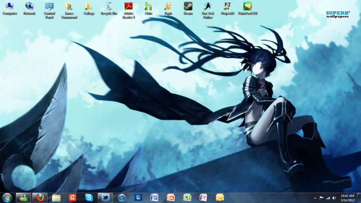Launch PowerPoint from the taskbar

click(171, 198)
